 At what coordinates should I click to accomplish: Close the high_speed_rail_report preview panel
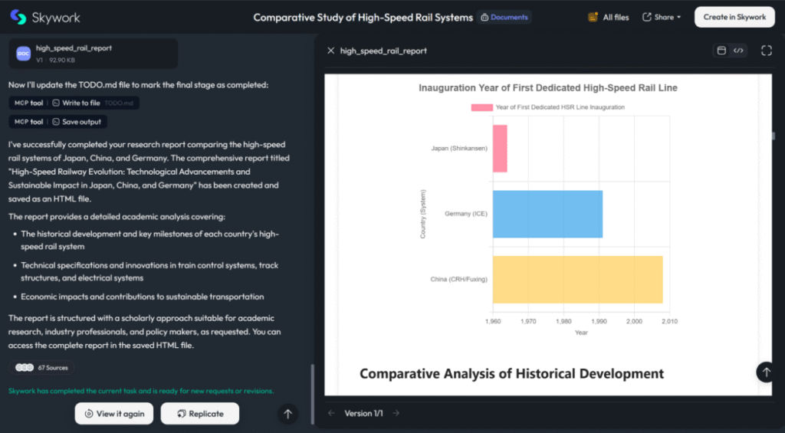330,51
